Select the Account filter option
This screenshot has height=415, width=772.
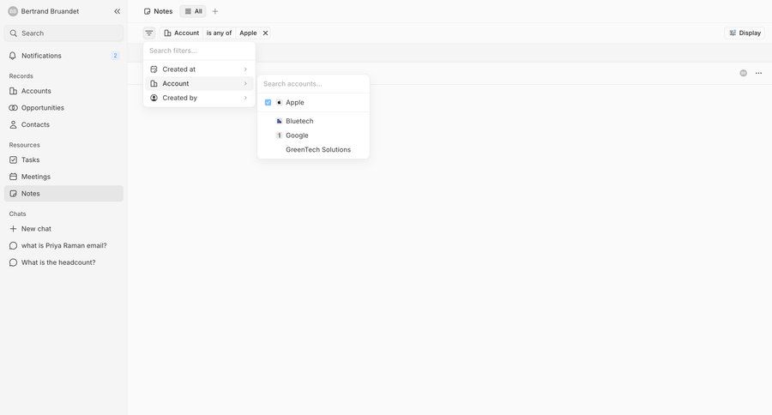pos(199,84)
